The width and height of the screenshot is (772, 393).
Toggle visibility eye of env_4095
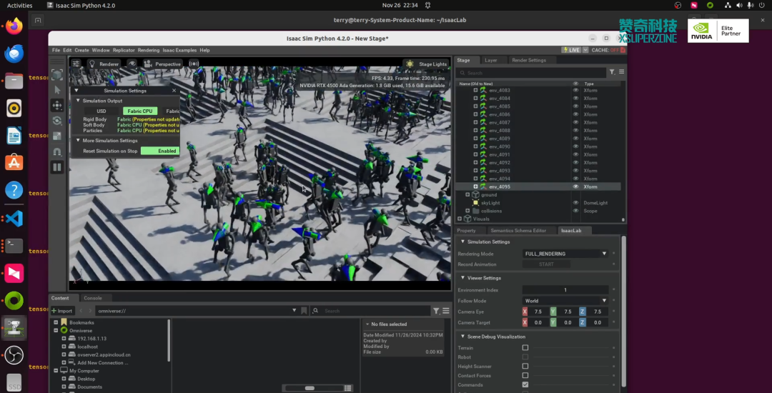coord(575,187)
